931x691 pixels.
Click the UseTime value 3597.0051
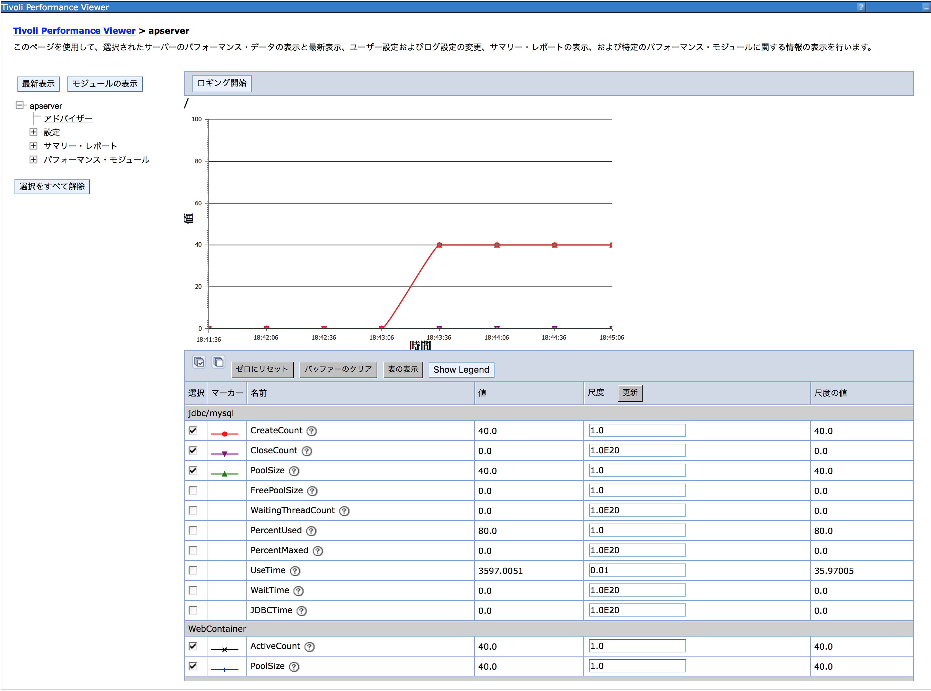500,571
